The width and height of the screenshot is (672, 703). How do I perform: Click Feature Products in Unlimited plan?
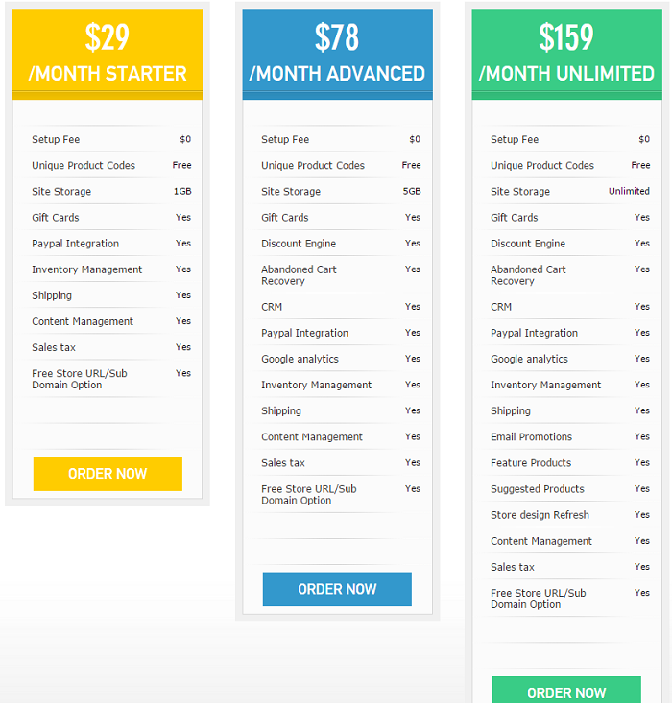531,463
